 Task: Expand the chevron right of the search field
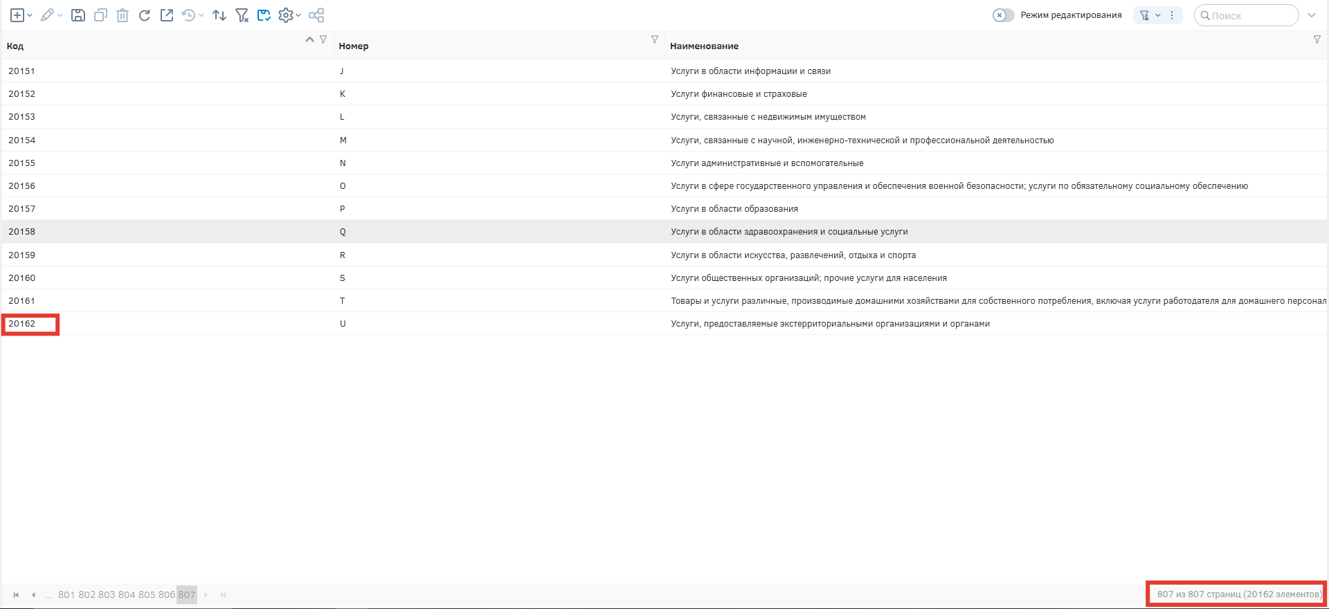(1312, 15)
